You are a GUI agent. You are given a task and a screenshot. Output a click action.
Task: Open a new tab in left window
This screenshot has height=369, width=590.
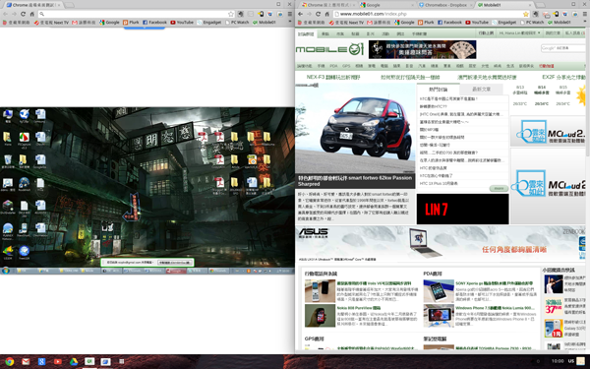(70, 5)
